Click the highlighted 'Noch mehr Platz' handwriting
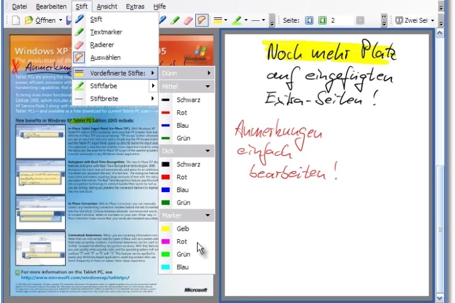Screen dimensions: 455x303 [x=331, y=52]
